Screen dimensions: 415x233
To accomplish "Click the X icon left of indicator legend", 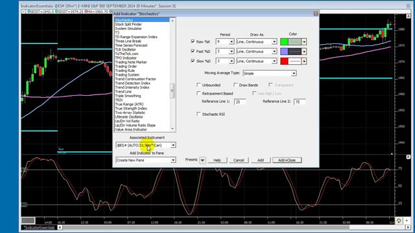I will pyautogui.click(x=23, y=12).
